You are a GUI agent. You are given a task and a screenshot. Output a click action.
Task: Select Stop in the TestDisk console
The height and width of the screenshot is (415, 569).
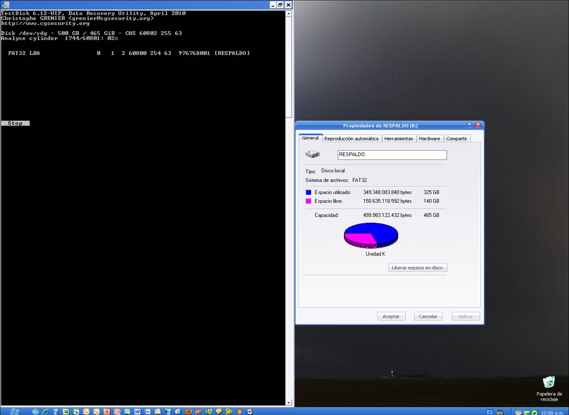point(15,123)
